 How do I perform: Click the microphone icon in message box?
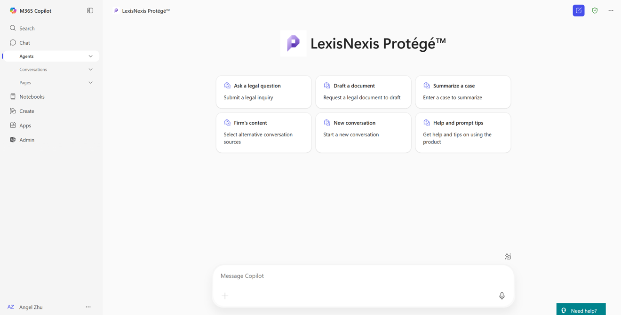502,296
